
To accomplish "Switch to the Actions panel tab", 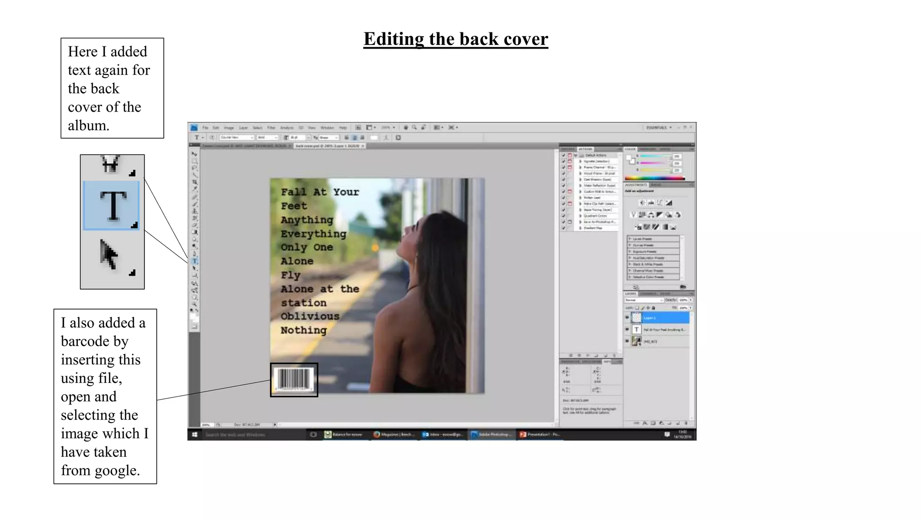I will point(585,149).
